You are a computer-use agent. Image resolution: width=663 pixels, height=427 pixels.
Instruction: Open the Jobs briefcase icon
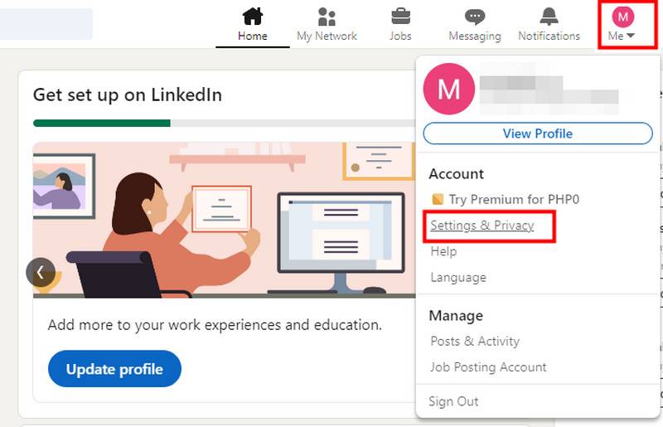(x=400, y=17)
